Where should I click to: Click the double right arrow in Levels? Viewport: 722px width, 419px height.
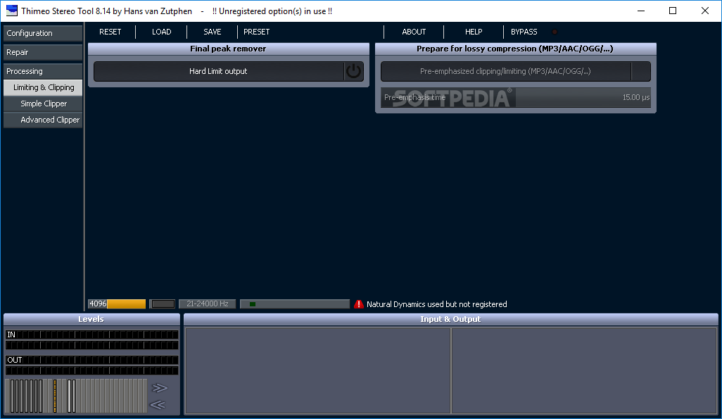[159, 388]
